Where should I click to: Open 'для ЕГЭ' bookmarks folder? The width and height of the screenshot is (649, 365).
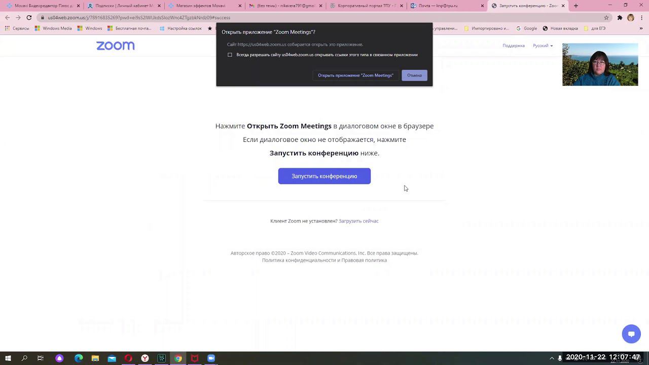coord(595,28)
